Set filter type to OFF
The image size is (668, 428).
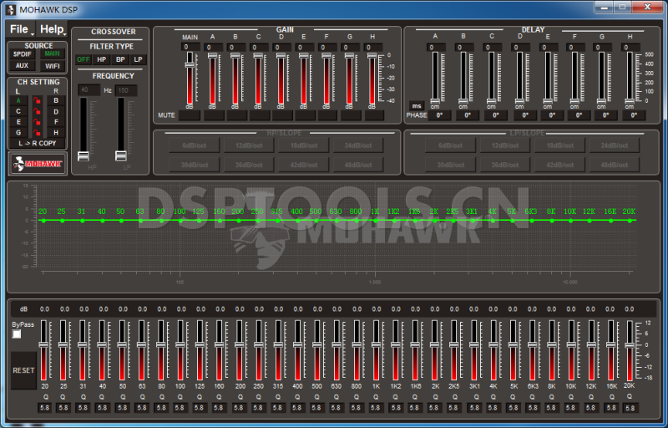coord(83,60)
